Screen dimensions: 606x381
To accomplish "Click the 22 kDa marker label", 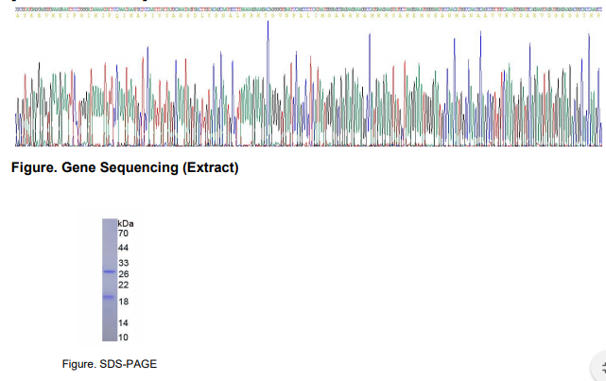I will [x=123, y=286].
